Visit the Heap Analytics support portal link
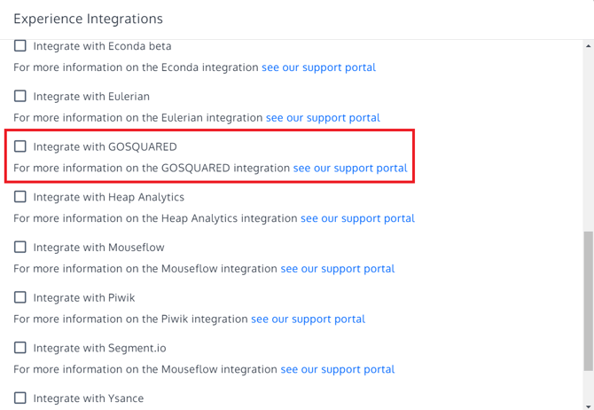 pos(357,218)
